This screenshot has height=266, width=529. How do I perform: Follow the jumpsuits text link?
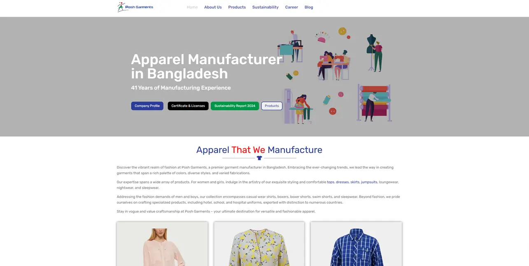(x=369, y=182)
